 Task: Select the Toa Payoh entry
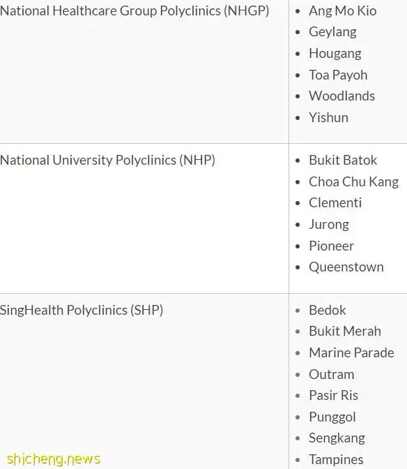(338, 75)
